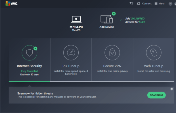Viewport: 176px width, 113px height.
Task: Click 'Install for safer web browsing' text
Action: [154, 71]
